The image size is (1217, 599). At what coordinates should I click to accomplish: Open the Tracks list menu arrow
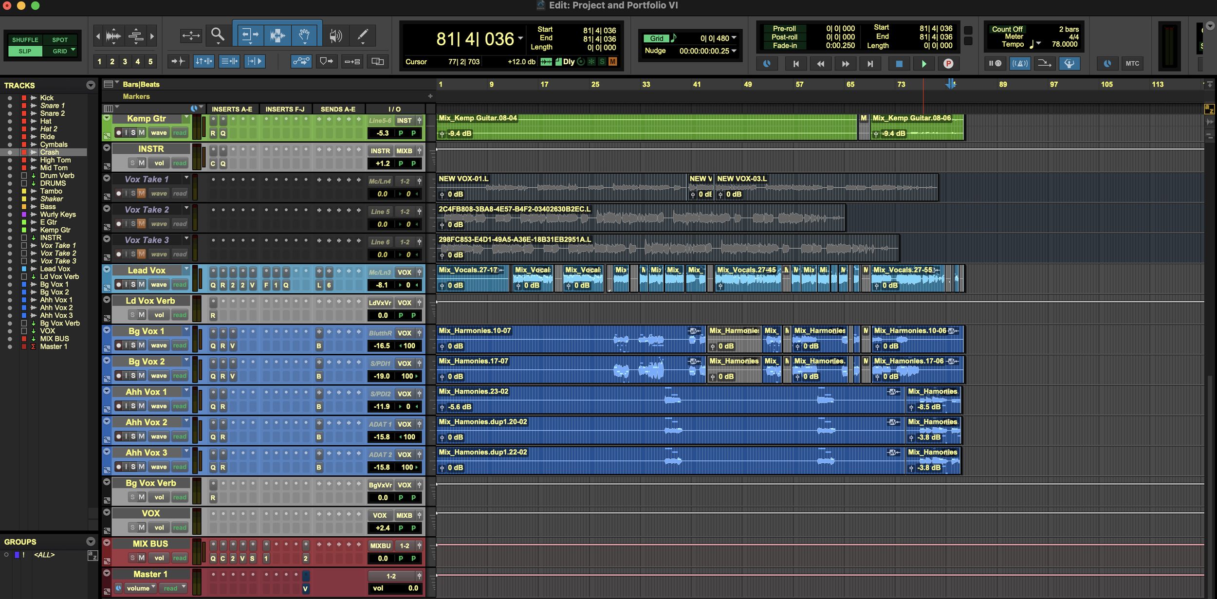[x=91, y=85]
